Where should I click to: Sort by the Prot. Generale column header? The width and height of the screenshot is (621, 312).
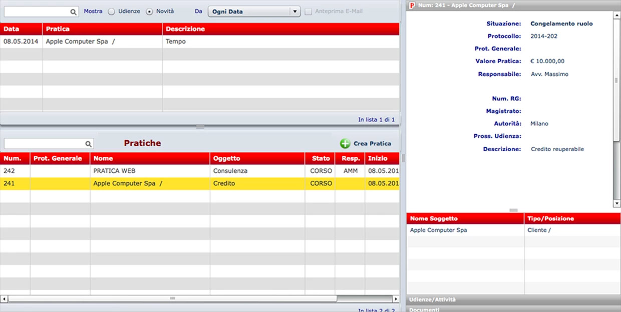point(60,158)
